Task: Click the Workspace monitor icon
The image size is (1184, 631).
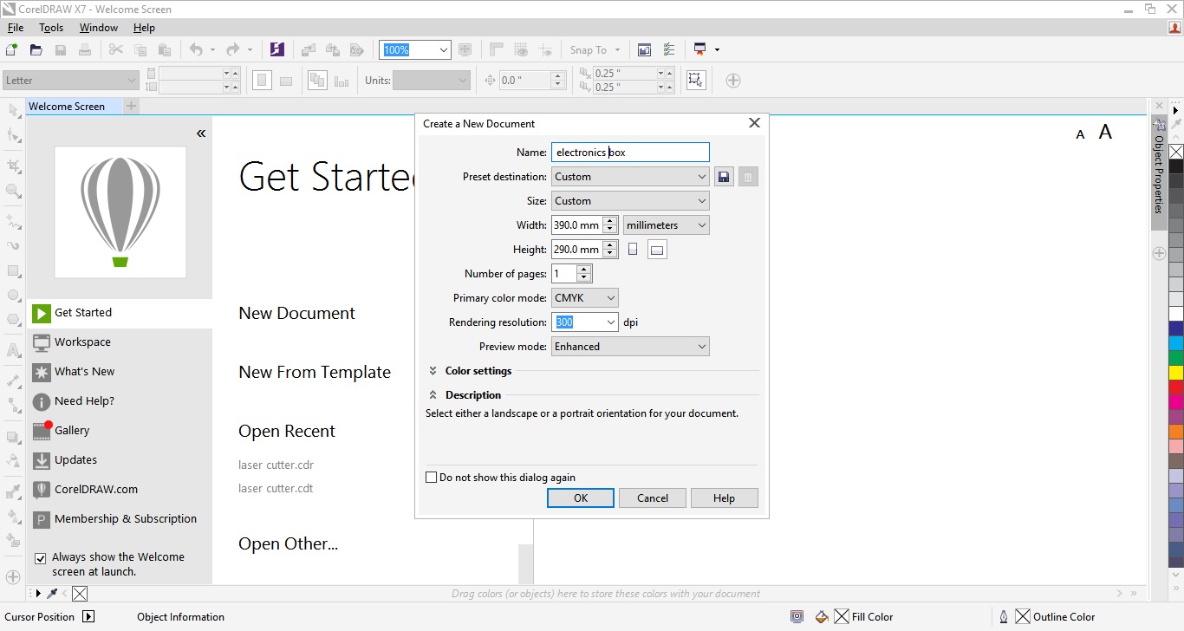Action: pyautogui.click(x=42, y=342)
